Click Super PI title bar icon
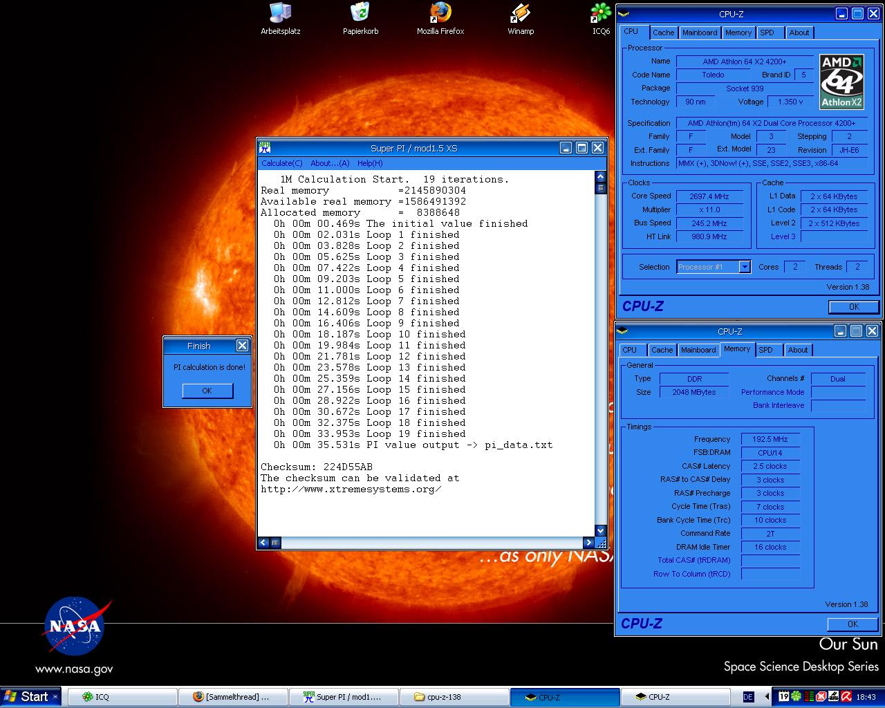The image size is (885, 708). pos(265,147)
